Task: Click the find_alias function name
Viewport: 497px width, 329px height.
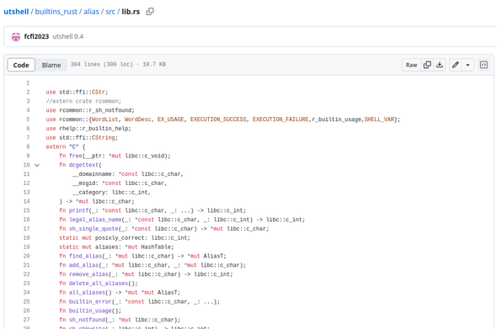Action: [x=85, y=256]
